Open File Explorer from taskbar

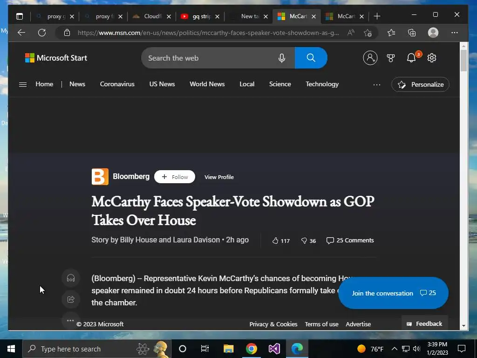click(x=228, y=349)
